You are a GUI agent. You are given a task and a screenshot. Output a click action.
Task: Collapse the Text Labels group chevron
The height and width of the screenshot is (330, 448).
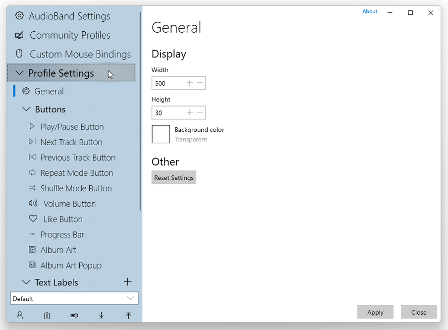(x=26, y=282)
